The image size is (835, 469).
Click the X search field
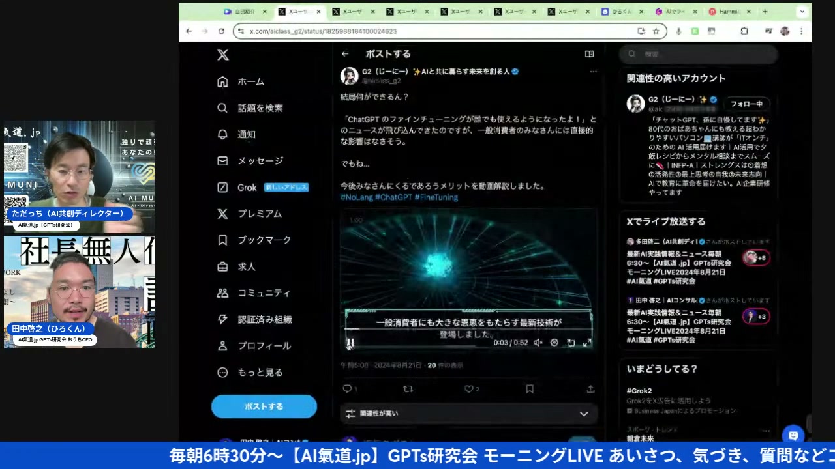click(x=698, y=55)
